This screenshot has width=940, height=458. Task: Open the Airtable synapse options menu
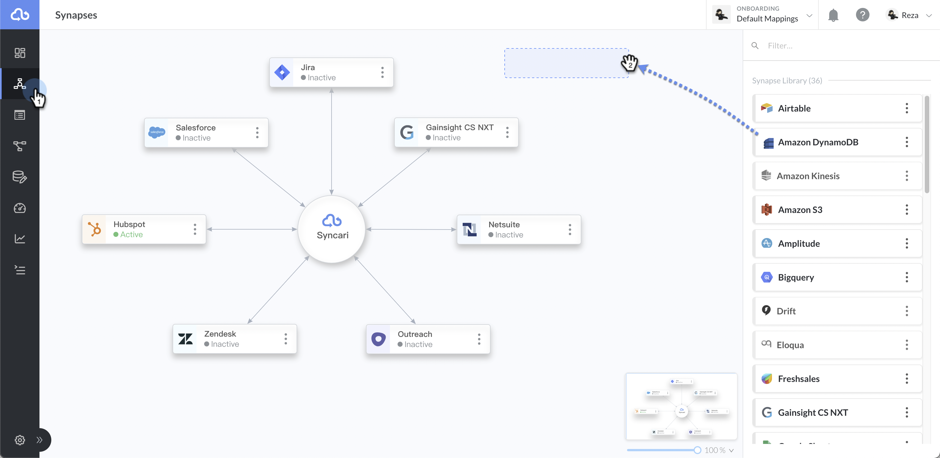point(907,108)
